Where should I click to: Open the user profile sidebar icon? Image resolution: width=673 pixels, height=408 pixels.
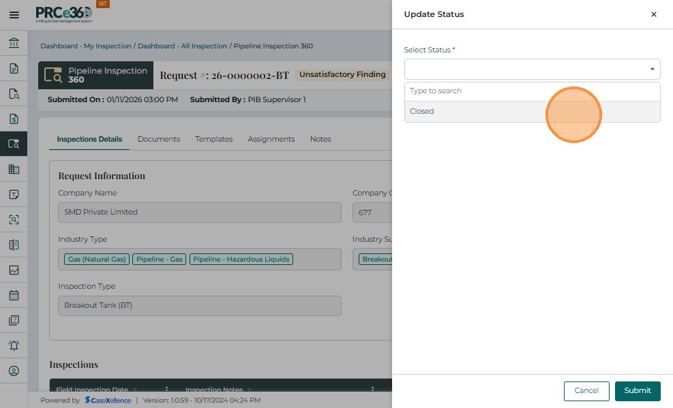pyautogui.click(x=14, y=371)
